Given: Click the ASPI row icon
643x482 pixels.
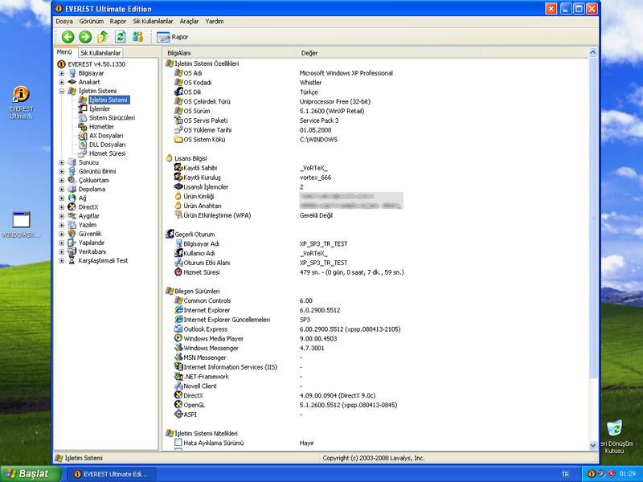Looking at the screenshot, I should click(x=178, y=415).
